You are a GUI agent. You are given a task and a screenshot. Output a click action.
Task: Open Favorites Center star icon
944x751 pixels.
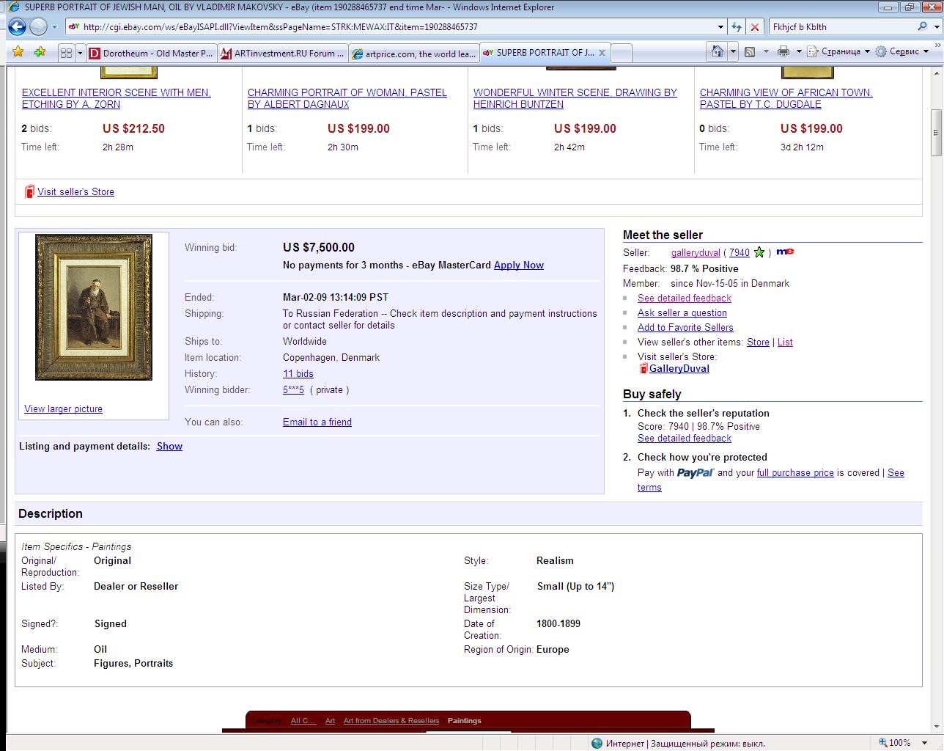point(18,52)
